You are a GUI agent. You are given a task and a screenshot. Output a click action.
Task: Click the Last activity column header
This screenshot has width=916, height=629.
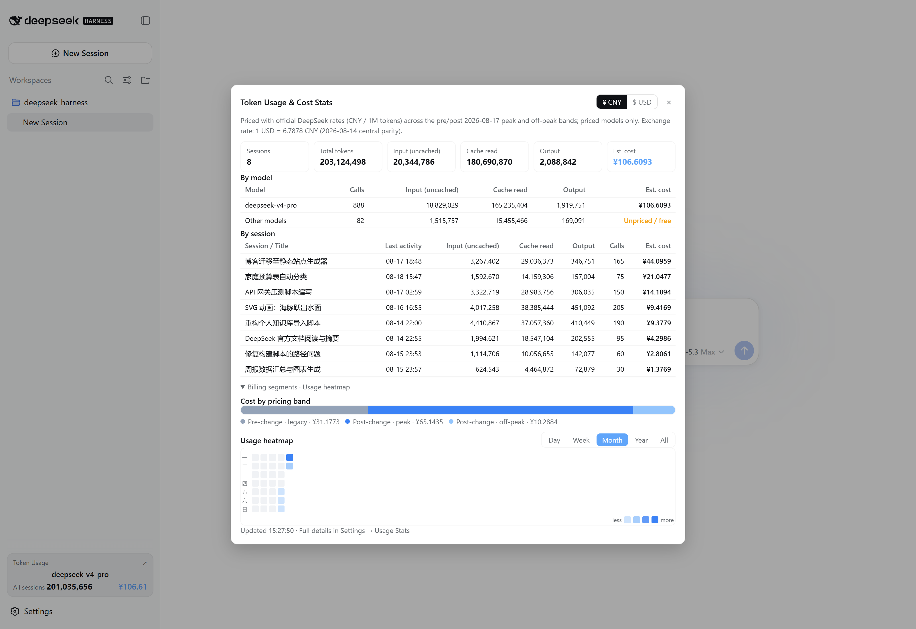403,246
